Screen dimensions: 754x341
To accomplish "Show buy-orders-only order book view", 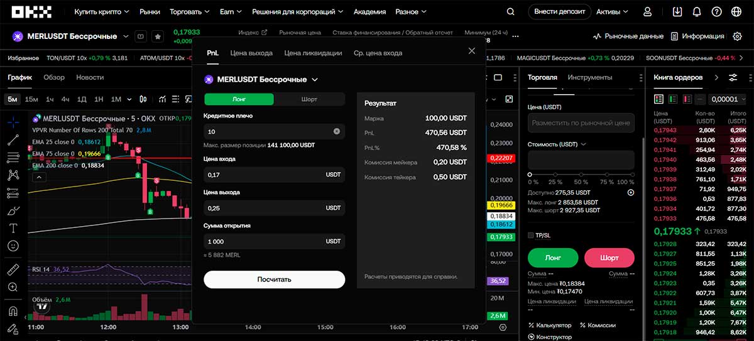I will click(x=673, y=99).
